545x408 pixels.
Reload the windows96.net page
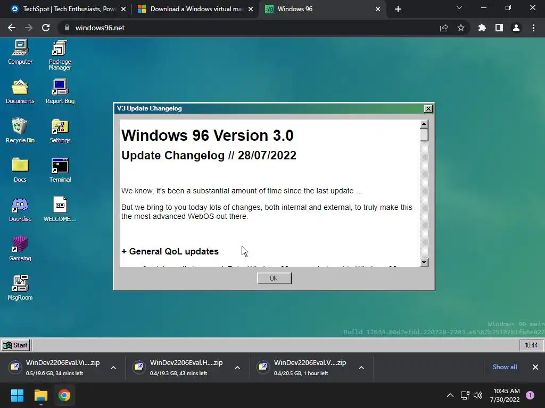[46, 28]
